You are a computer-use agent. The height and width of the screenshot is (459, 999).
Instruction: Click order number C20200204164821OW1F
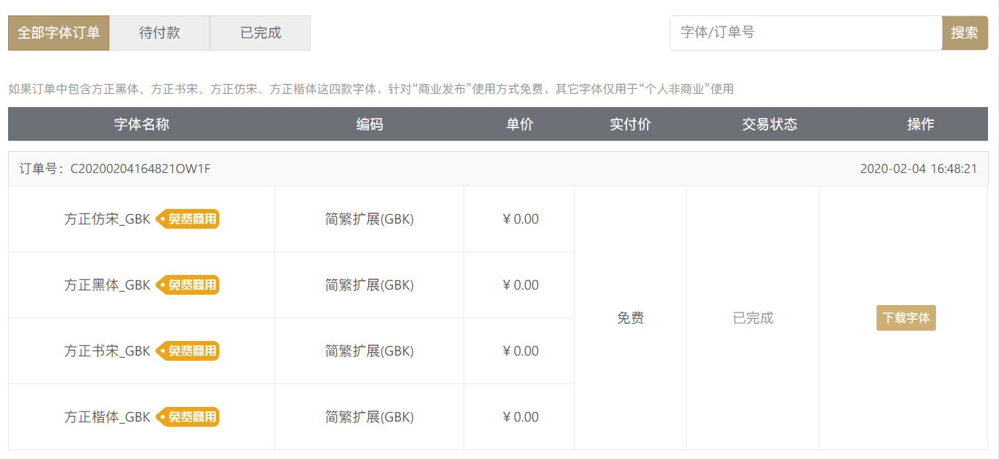click(x=140, y=169)
